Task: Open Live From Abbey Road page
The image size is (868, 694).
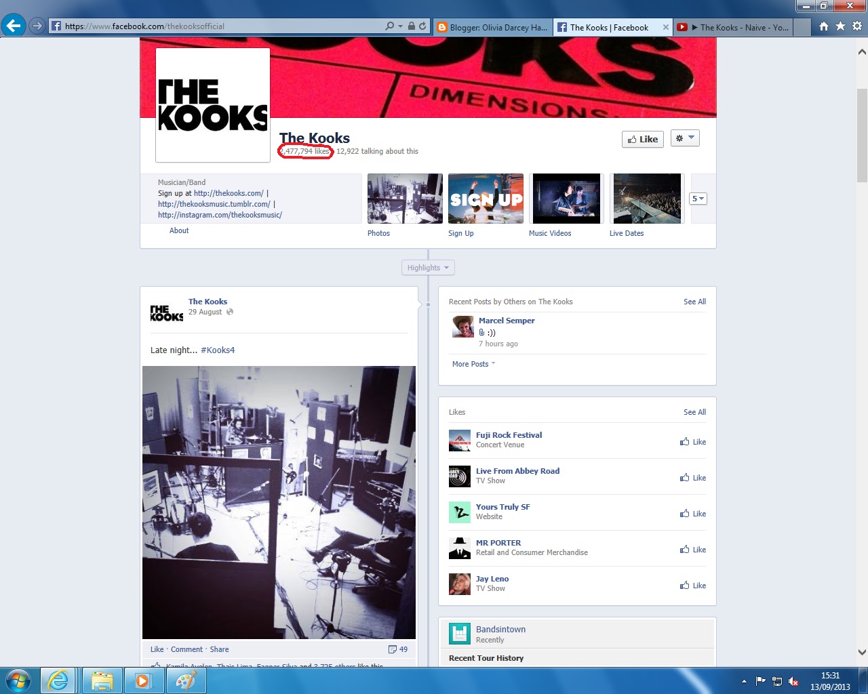Action: (x=517, y=471)
